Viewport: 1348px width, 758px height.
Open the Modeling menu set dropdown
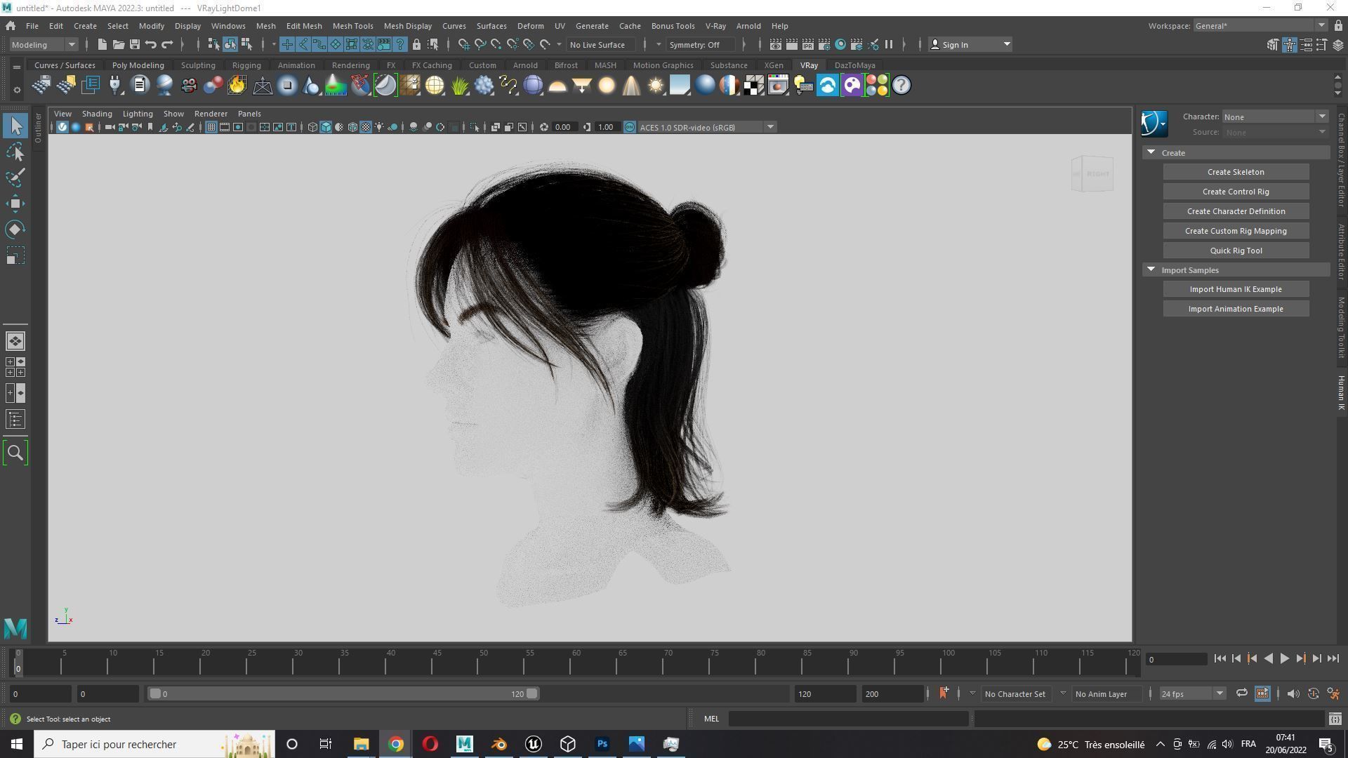pos(44,45)
